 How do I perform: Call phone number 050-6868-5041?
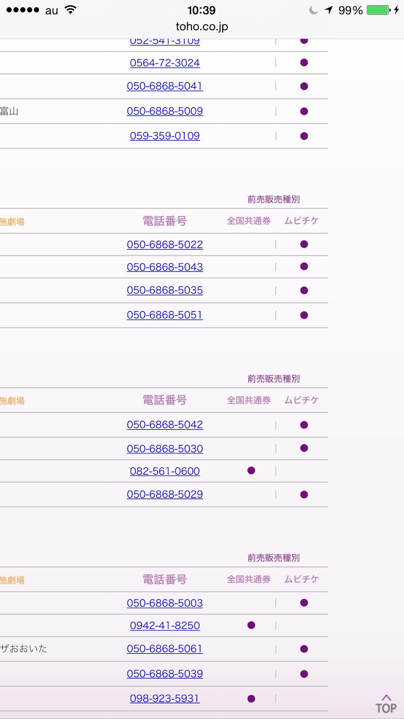click(165, 86)
